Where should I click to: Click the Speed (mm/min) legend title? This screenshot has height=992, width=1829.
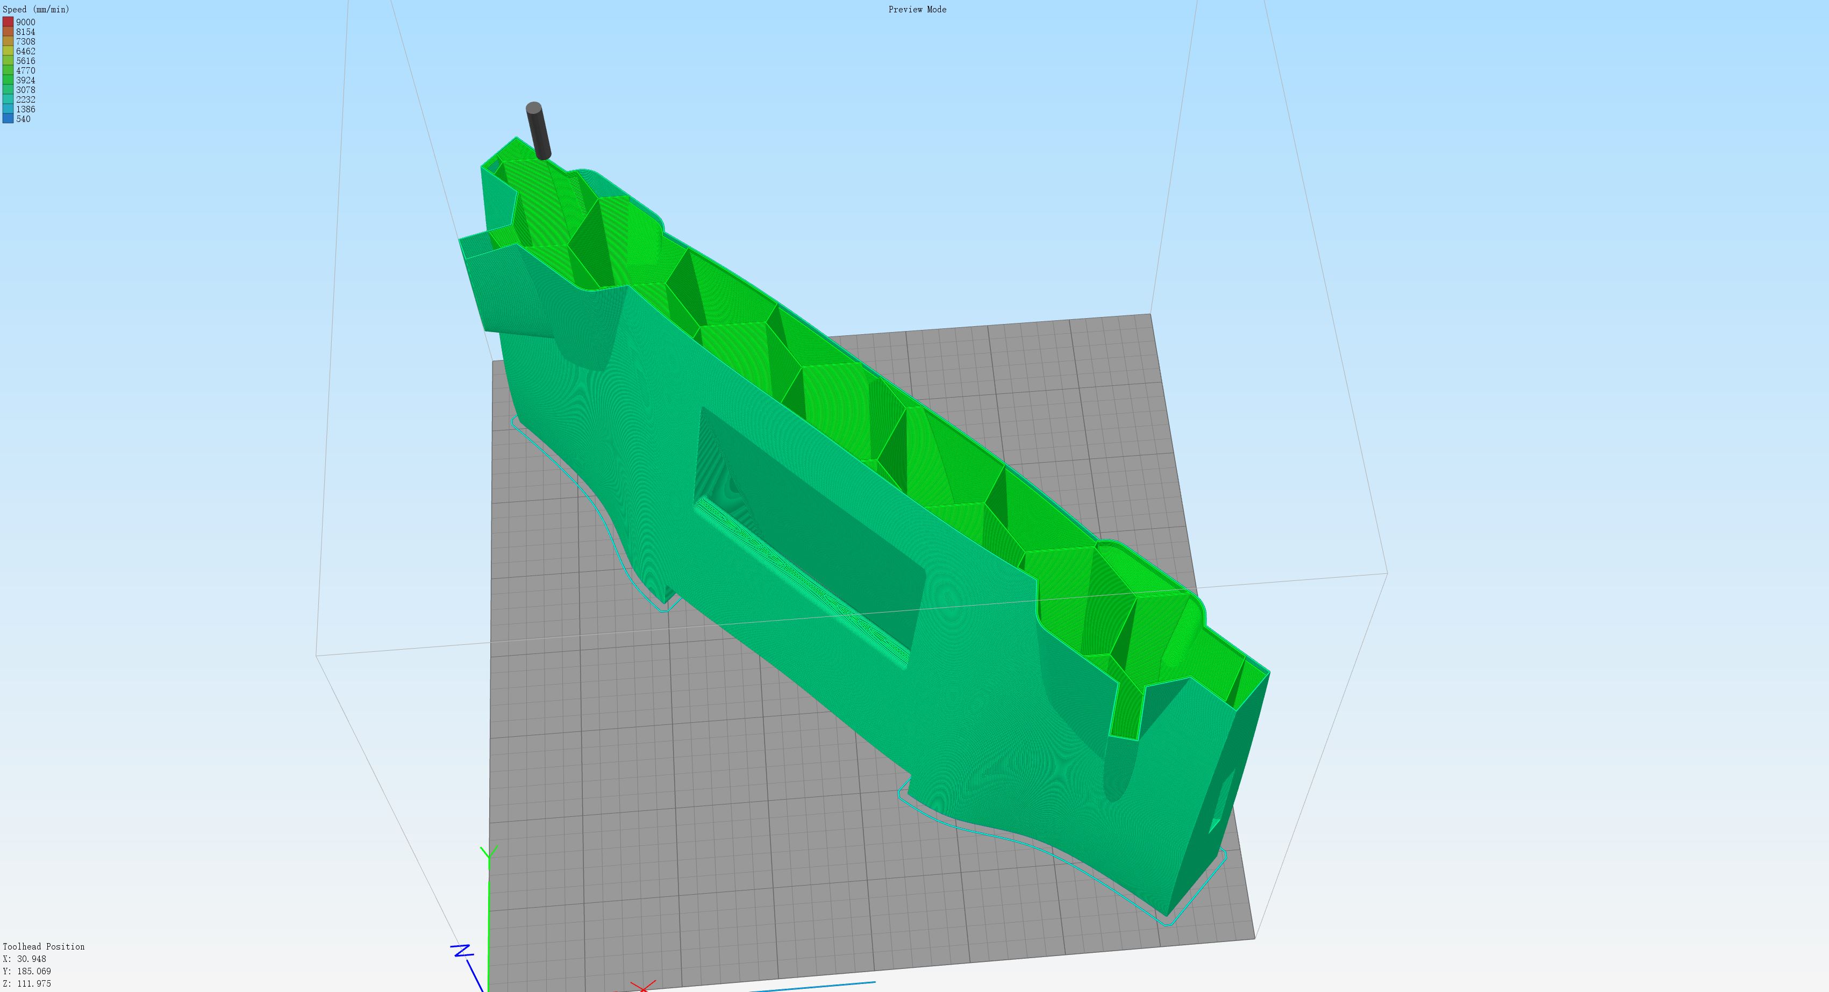36,9
